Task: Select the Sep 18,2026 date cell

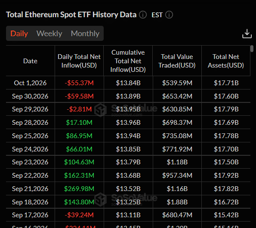Action: tap(30, 202)
